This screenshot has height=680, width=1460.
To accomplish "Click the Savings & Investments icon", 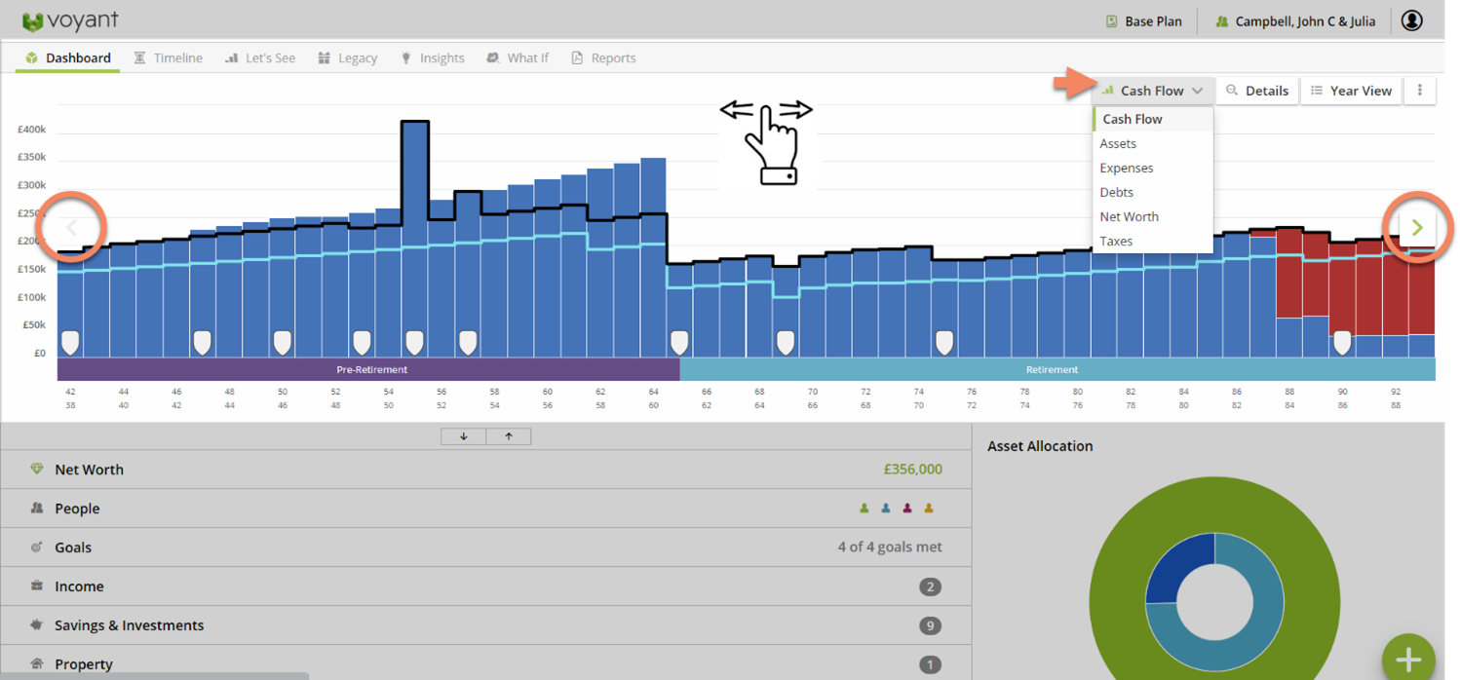I will tap(35, 624).
